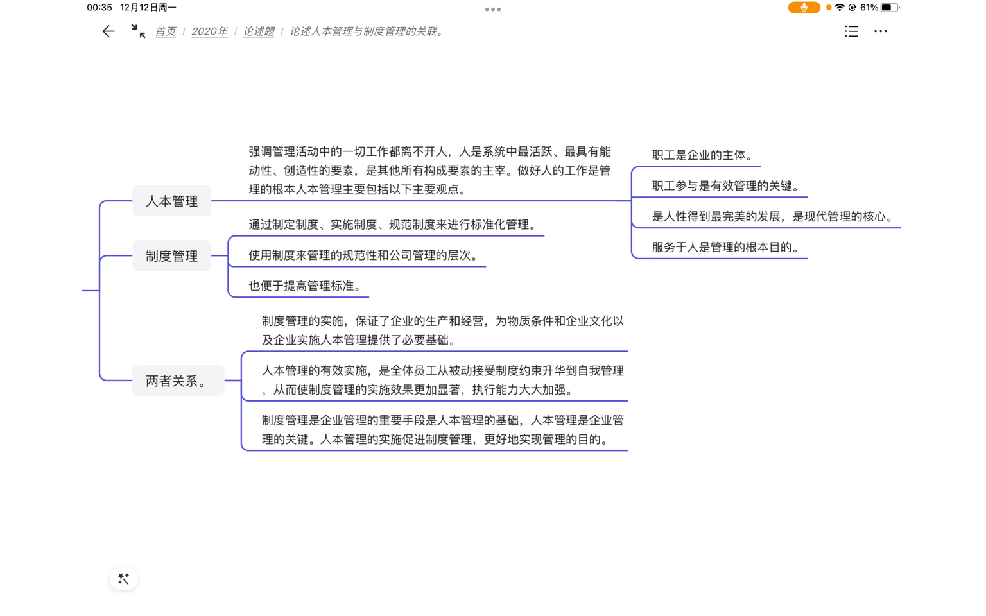Select the node 是人性得到最完美的发展
Screen dimensions: 986x616
773,217
